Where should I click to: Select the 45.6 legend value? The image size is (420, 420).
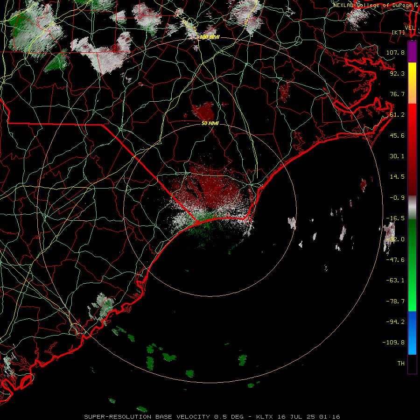click(x=397, y=135)
